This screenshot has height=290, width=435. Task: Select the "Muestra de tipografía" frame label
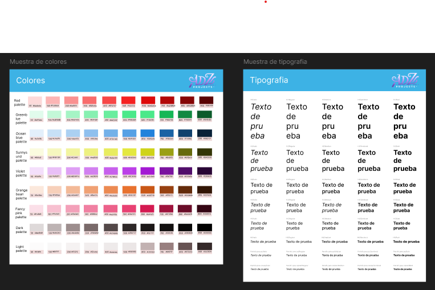click(275, 62)
